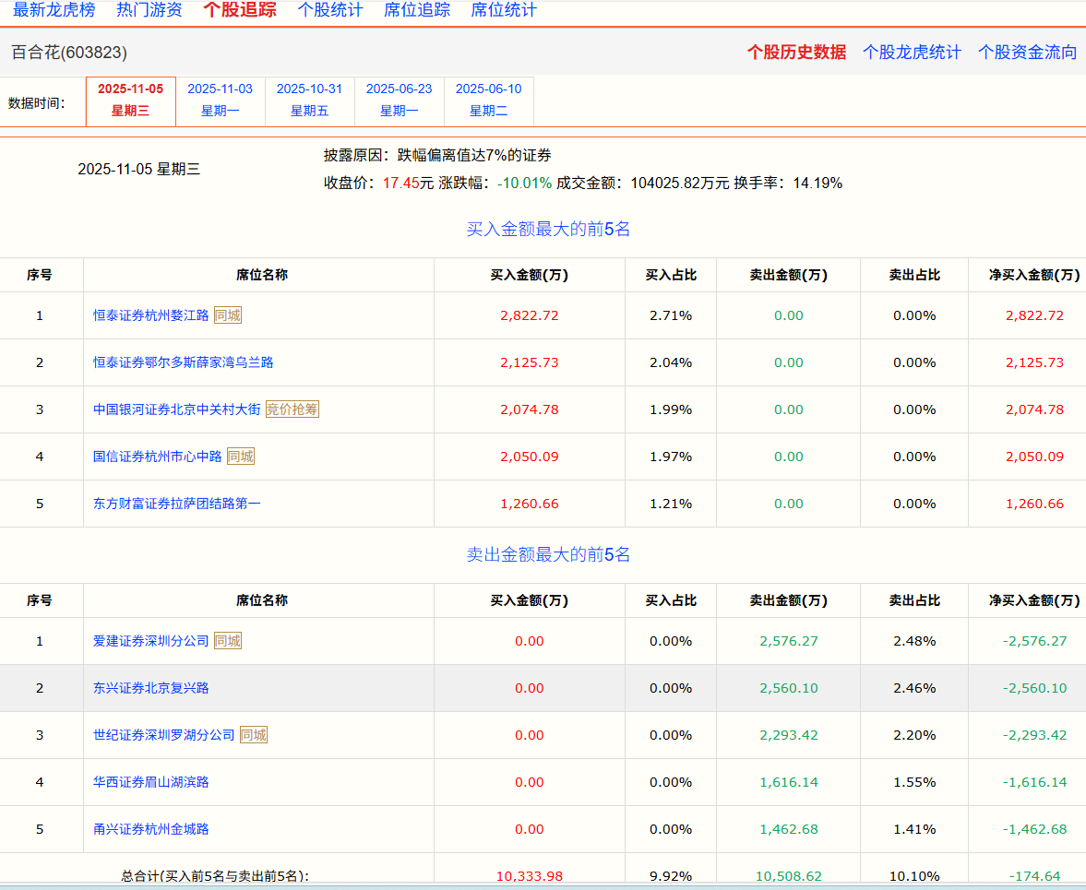
Task: Click 同城 tag next to 国信证券杭州市心中路
Action: click(x=241, y=457)
